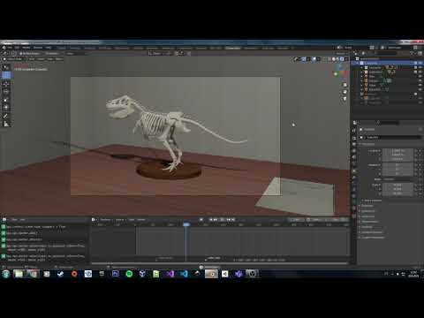Image resolution: width=424 pixels, height=318 pixels.
Task: Click the jump-to-start playback button
Action: click(211, 219)
